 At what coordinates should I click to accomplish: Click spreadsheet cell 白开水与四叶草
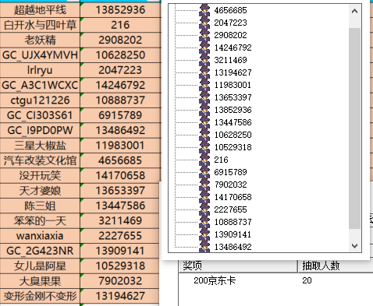pyautogui.click(x=40, y=25)
